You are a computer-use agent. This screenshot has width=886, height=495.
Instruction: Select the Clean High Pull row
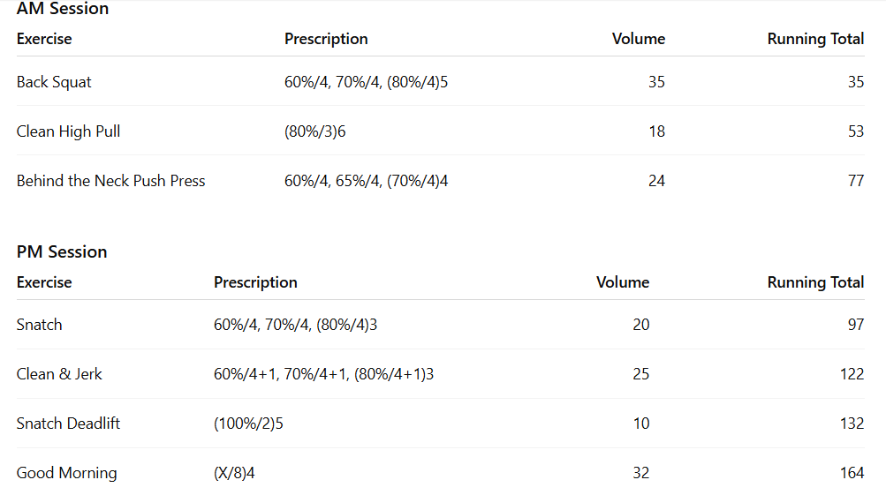68,131
